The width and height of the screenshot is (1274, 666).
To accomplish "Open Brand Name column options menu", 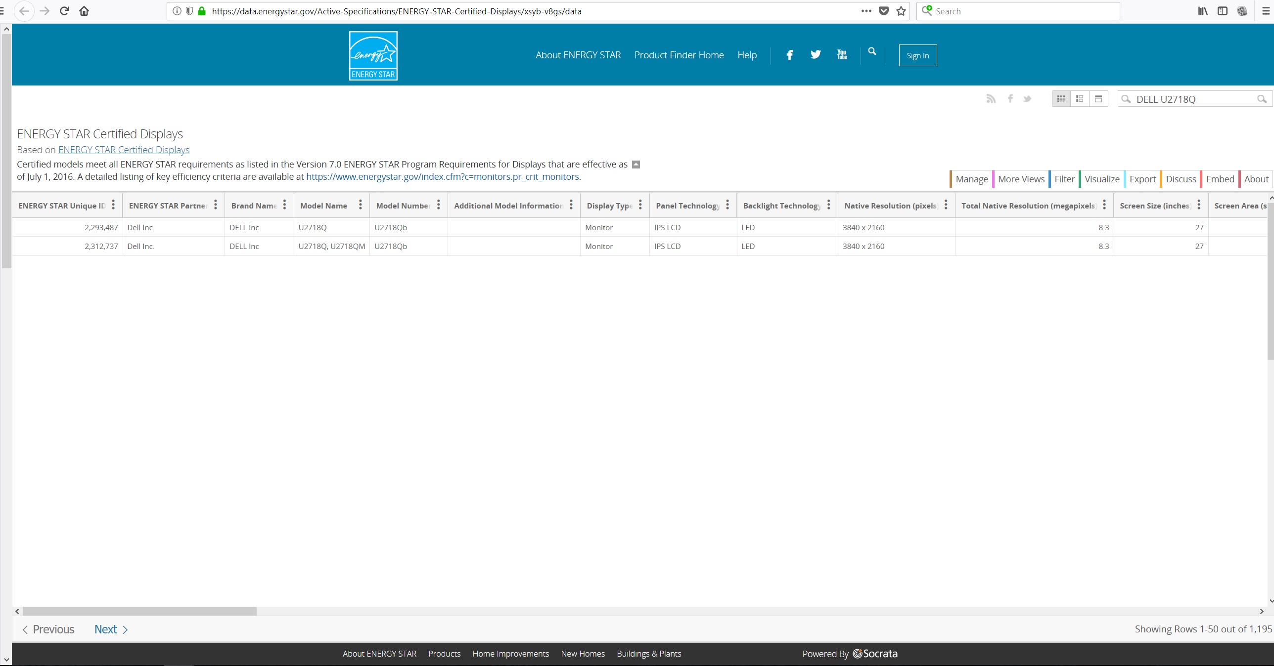I will [x=284, y=205].
